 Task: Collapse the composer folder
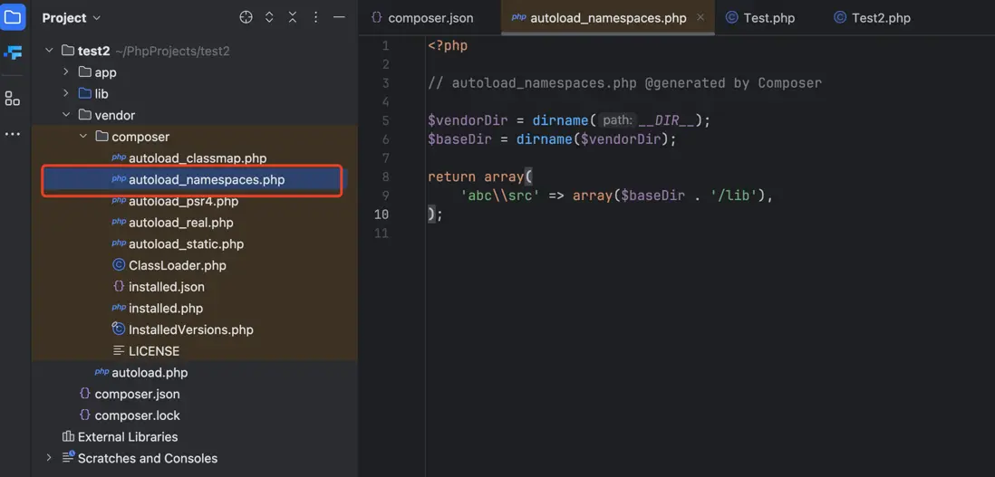(x=83, y=137)
